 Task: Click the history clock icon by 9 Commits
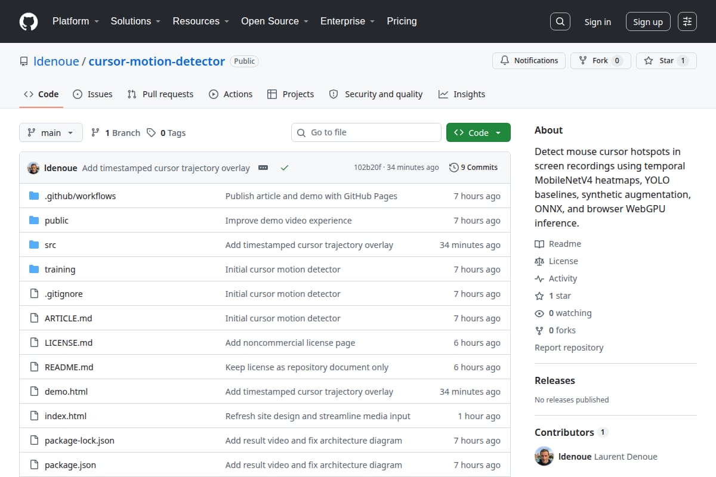pos(454,168)
